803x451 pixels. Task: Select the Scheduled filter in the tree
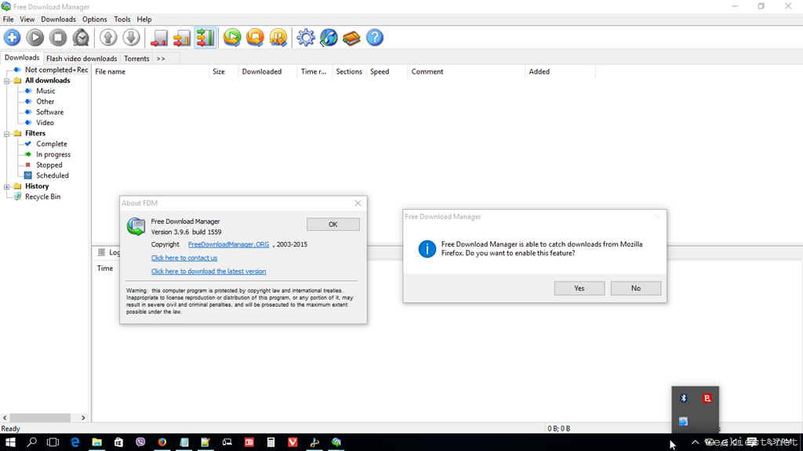[53, 175]
